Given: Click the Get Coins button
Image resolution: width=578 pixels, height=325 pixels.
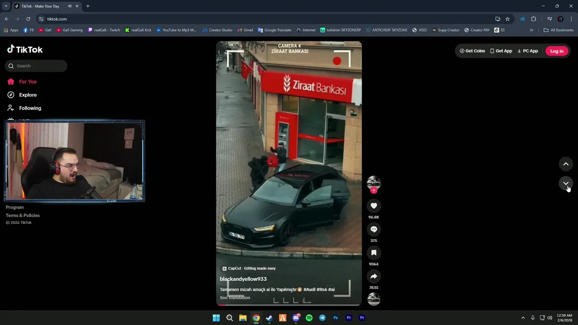Looking at the screenshot, I should point(472,51).
